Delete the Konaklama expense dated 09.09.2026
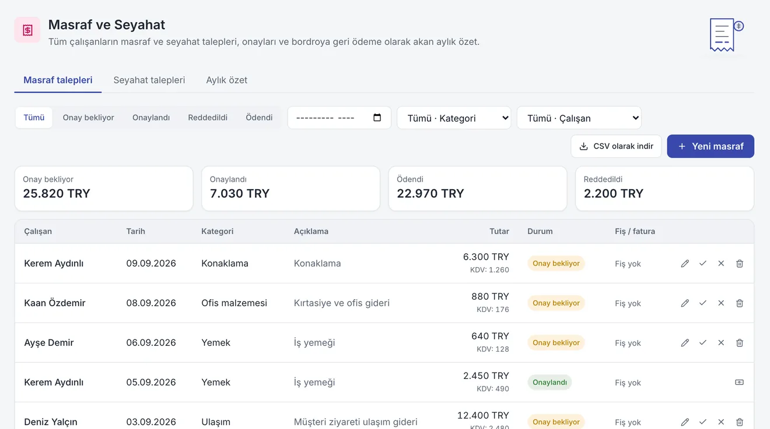 click(740, 264)
